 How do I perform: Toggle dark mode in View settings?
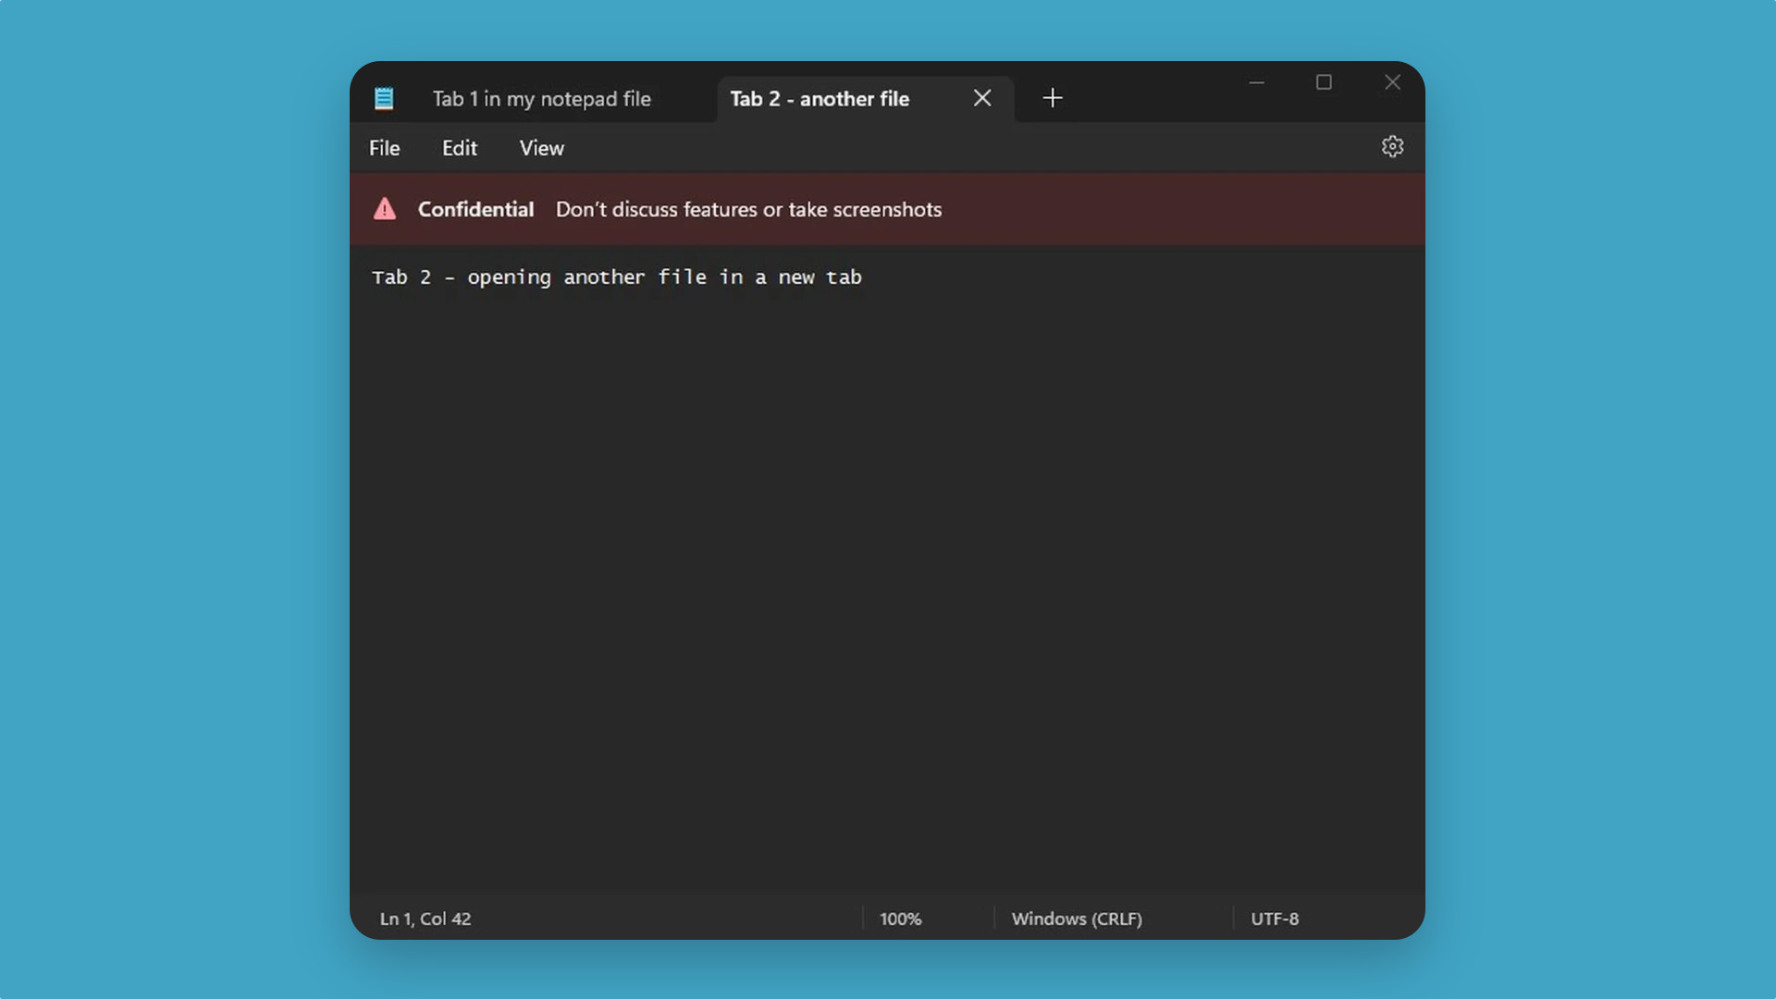540,146
